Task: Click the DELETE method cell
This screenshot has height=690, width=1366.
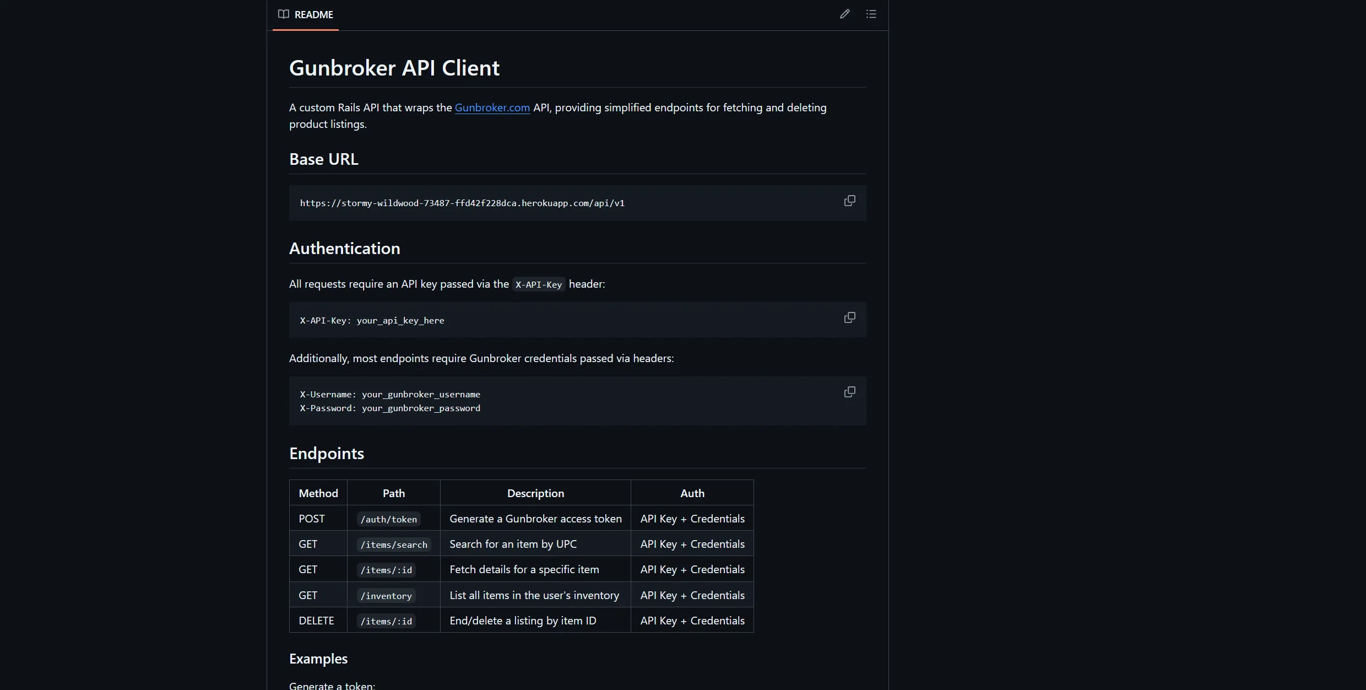Action: click(318, 621)
